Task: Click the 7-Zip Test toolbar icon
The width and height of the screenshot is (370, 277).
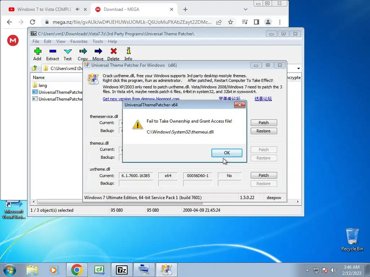Action: click(68, 54)
